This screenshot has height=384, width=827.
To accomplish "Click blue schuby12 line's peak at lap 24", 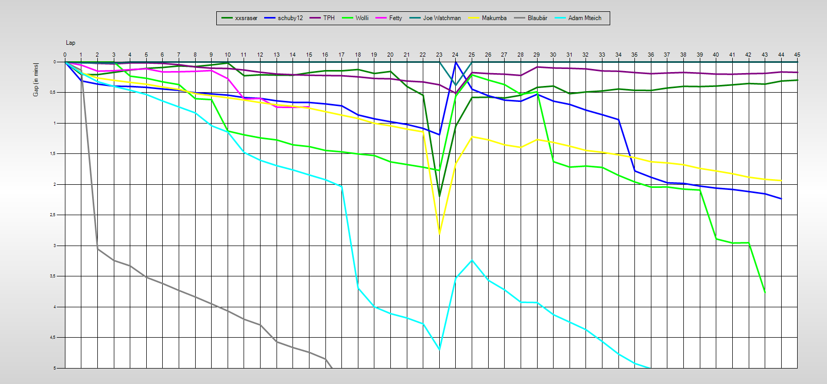I will [x=455, y=62].
